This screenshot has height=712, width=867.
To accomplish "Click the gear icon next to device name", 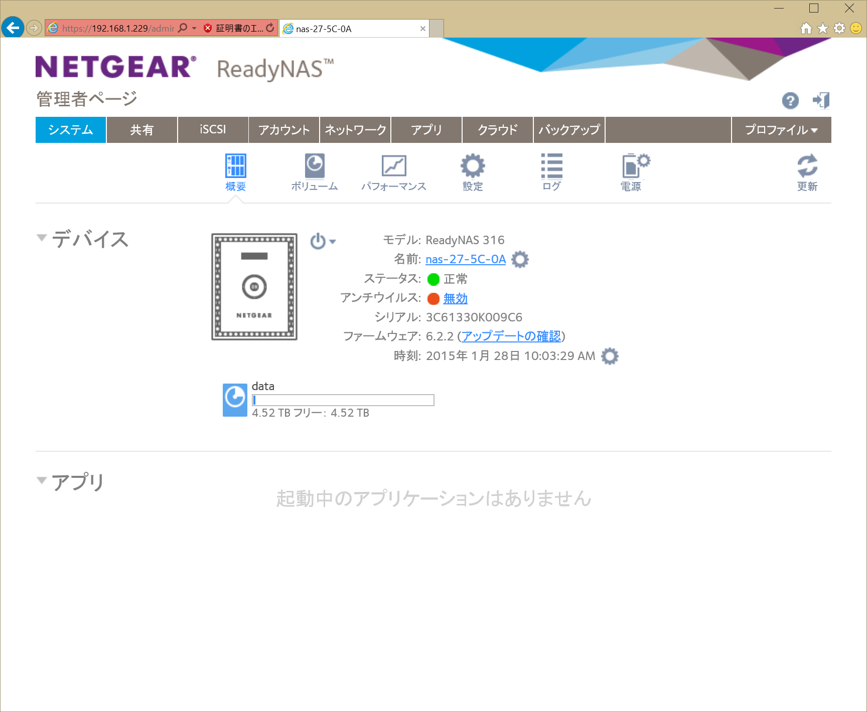I will click(x=520, y=260).
